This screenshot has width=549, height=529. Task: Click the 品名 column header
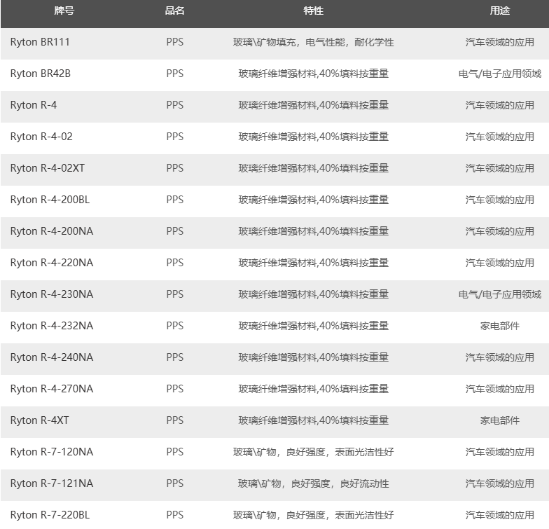(174, 11)
